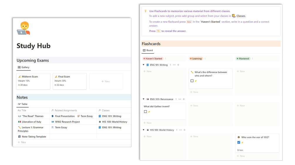Click the Study Hub page emoji icon
The height and width of the screenshot is (165, 295).
point(23,28)
